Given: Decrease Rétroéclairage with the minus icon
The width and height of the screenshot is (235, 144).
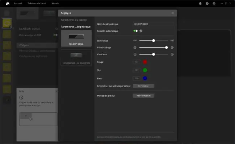Looking at the screenshot, I should coord(135,48).
